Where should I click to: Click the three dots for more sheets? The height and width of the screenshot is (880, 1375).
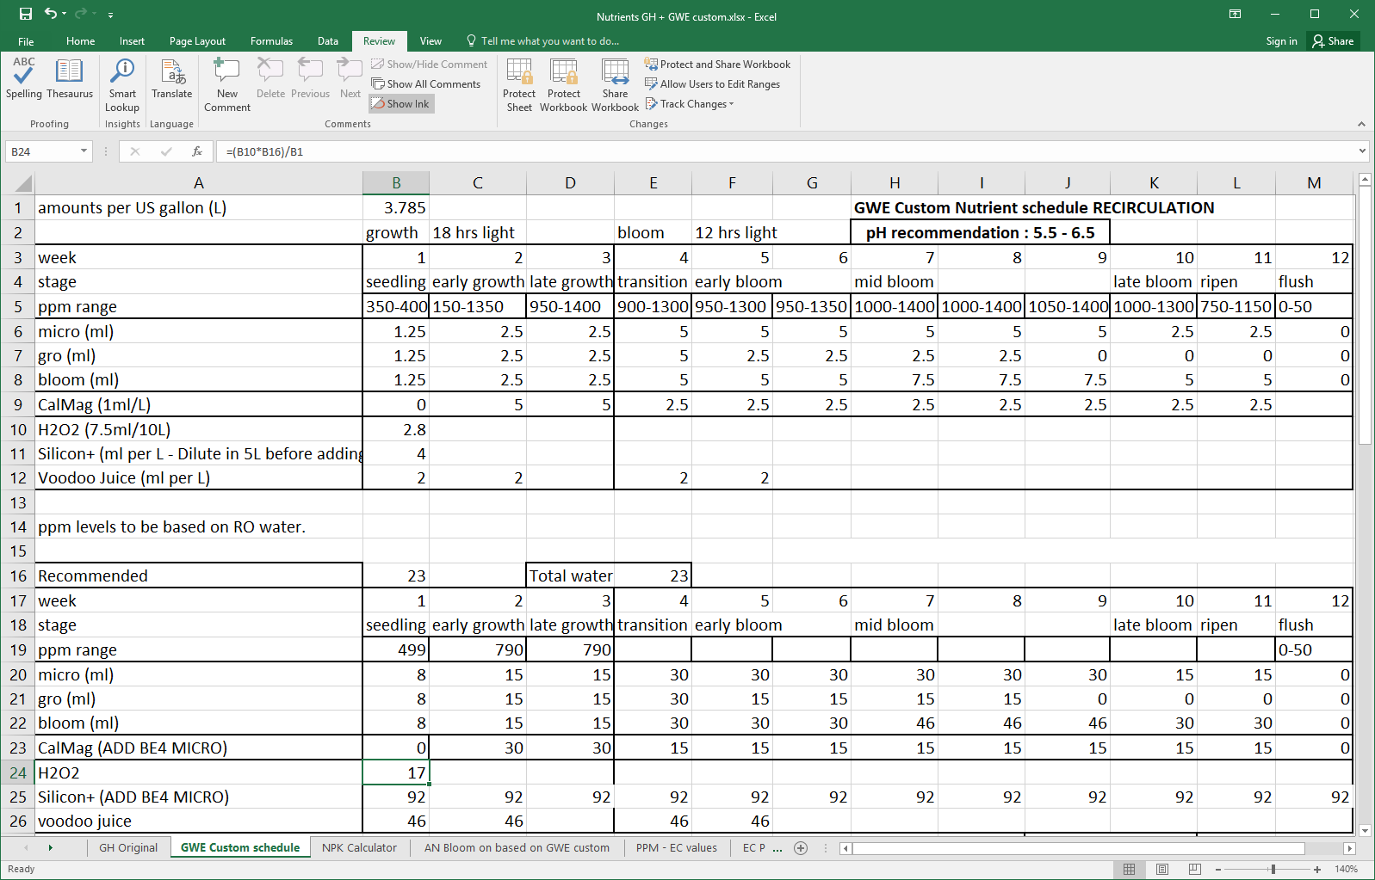click(x=777, y=848)
